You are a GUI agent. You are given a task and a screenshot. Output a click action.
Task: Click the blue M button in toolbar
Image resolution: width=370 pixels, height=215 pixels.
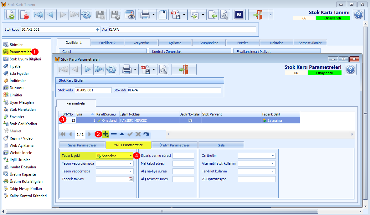click(239, 15)
